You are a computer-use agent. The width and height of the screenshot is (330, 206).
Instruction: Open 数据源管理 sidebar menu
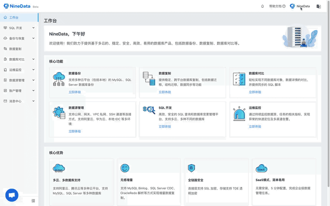click(x=19, y=80)
